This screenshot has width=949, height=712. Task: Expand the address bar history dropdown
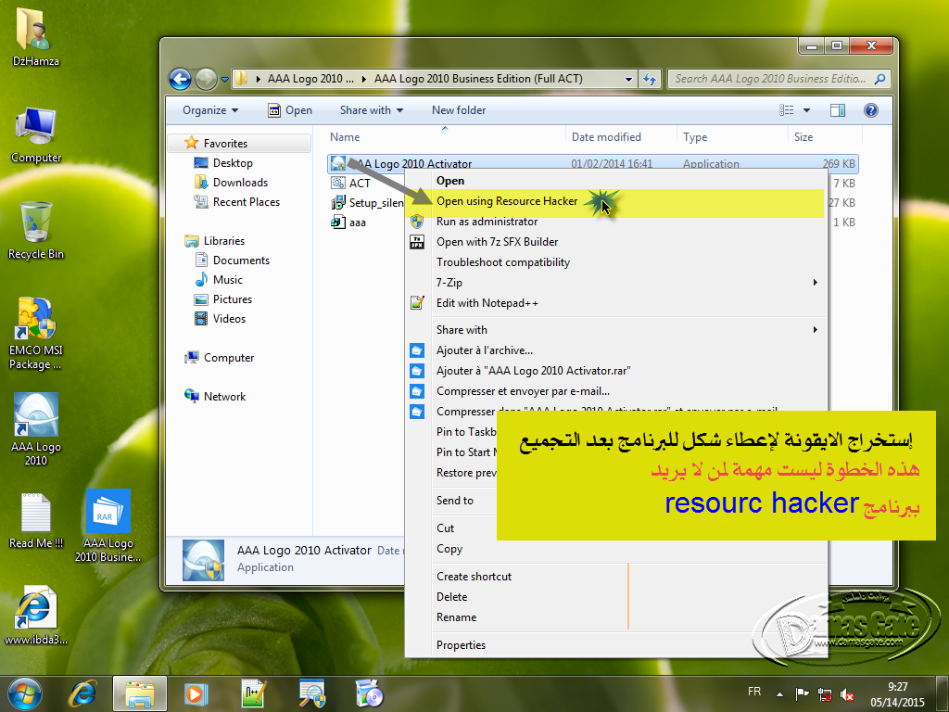click(628, 79)
